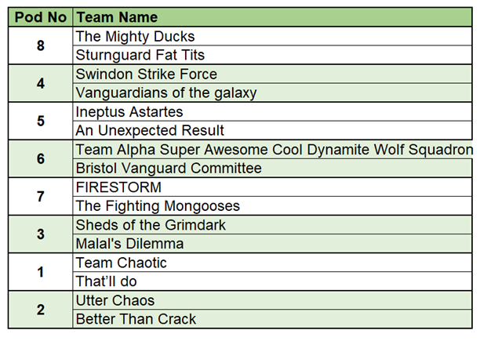Select the pod number 2 cell
The image size is (480, 341).
pos(41,310)
